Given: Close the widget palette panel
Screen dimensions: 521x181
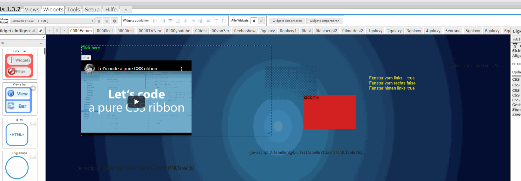Looking at the screenshot, I should [x=44, y=37].
